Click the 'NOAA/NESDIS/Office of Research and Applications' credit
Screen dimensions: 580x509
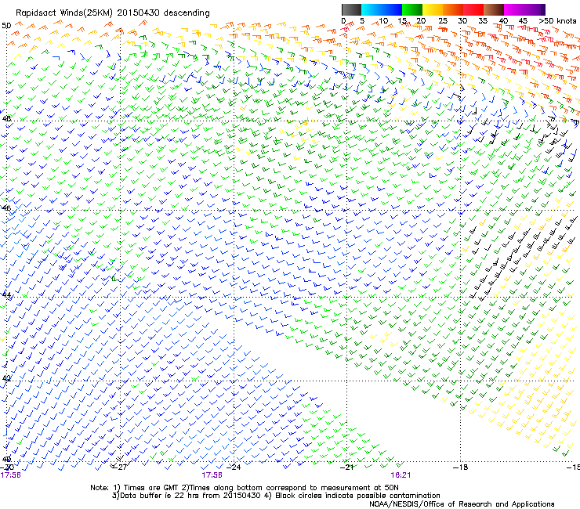462,504
